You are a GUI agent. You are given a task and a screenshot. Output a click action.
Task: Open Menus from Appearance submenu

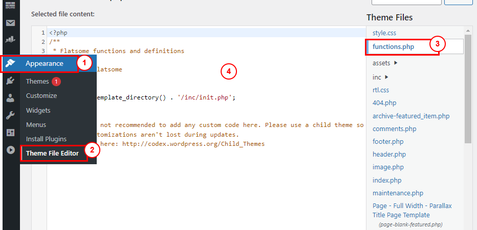click(x=36, y=124)
